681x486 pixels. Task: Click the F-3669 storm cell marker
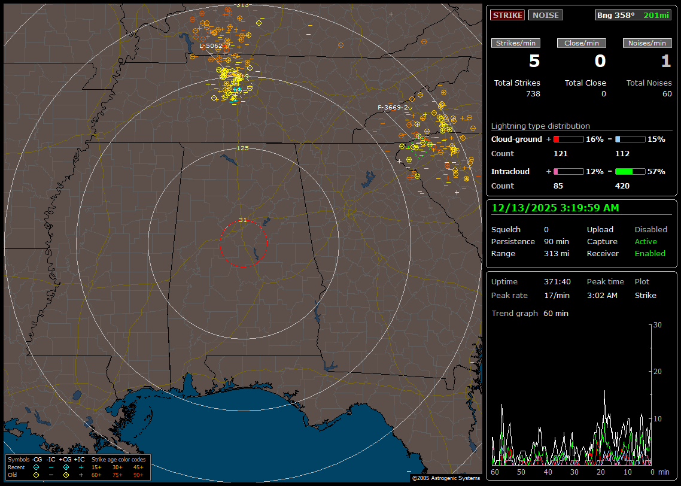393,108
